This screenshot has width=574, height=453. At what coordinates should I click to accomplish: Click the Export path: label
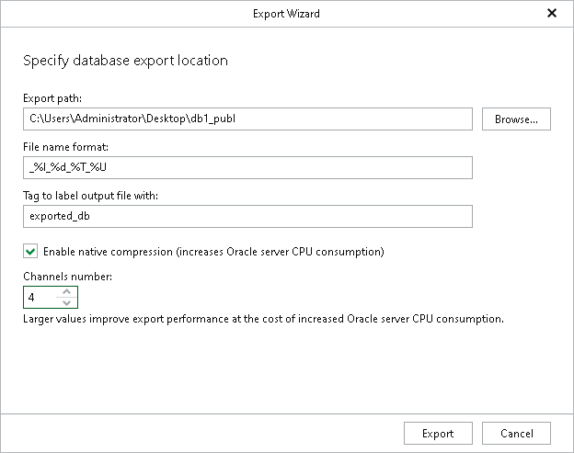pos(52,98)
